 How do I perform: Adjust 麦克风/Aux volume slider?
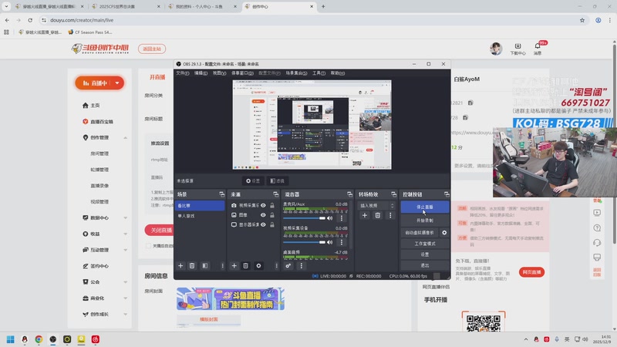304,218
